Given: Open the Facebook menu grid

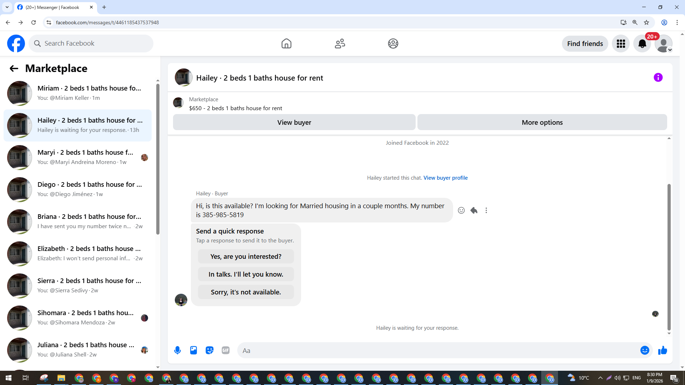Looking at the screenshot, I should pyautogui.click(x=621, y=43).
